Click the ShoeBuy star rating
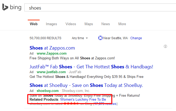Screen dimensions: 176x111 click(71, 104)
